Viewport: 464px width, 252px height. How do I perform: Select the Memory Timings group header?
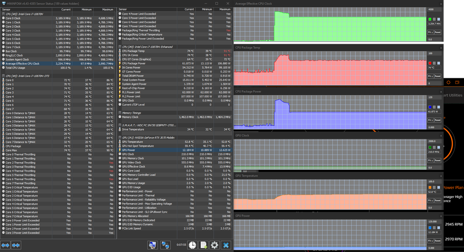[x=132, y=113]
